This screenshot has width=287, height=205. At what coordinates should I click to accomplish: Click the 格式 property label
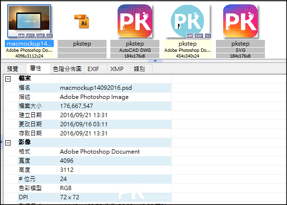(24, 152)
